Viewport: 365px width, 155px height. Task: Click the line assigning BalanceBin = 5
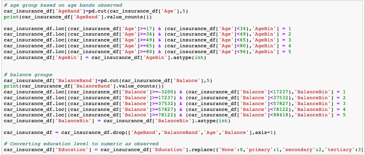(x=175, y=115)
